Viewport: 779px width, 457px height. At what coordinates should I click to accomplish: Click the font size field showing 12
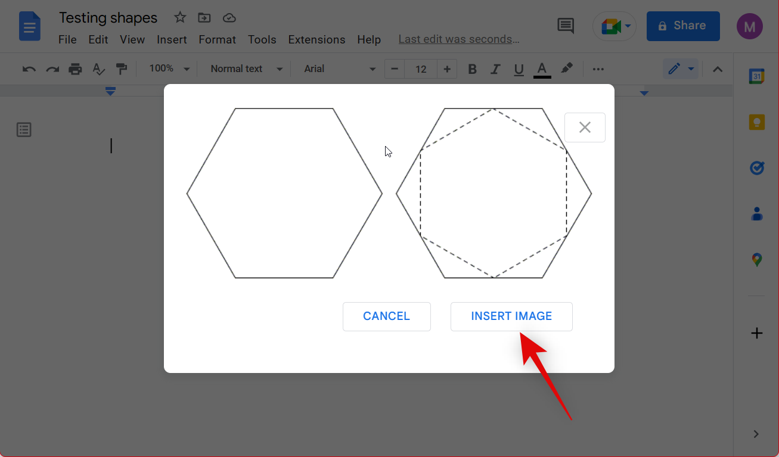click(421, 69)
